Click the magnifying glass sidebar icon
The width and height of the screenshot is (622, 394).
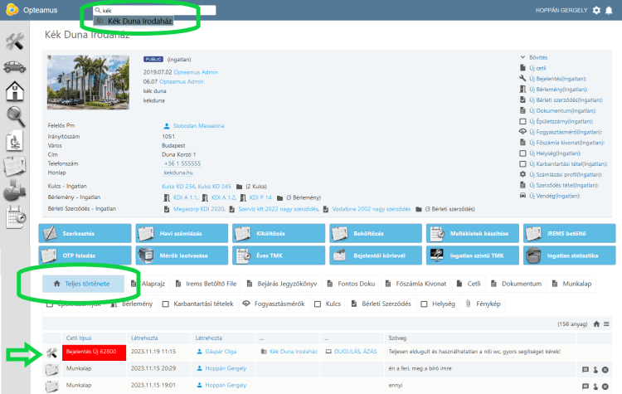point(15,116)
